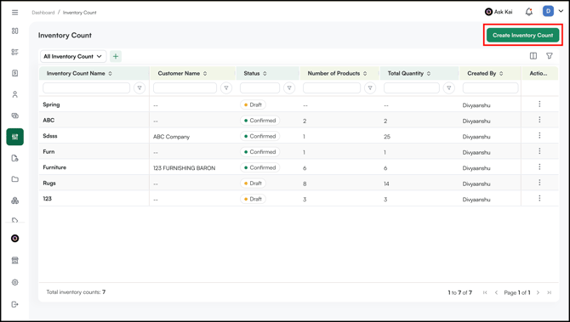Open the task list icon in sidebar
The height and width of the screenshot is (322, 570).
coord(15,52)
